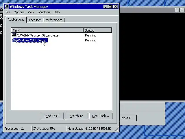185x139 pixels.
Task: Click the cmd.exe console icon in the task list
Action: click(14, 35)
